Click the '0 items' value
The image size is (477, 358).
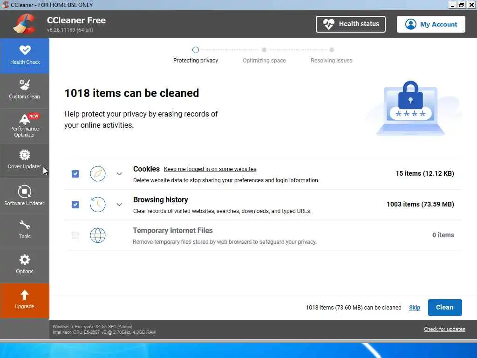pos(443,235)
